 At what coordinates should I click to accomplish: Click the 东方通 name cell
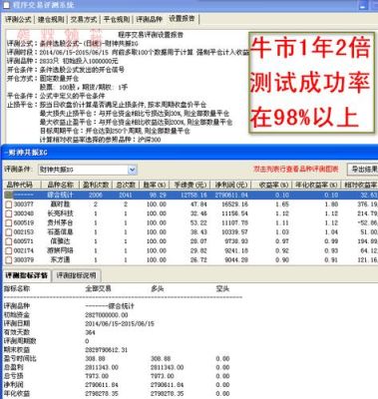tap(60, 260)
